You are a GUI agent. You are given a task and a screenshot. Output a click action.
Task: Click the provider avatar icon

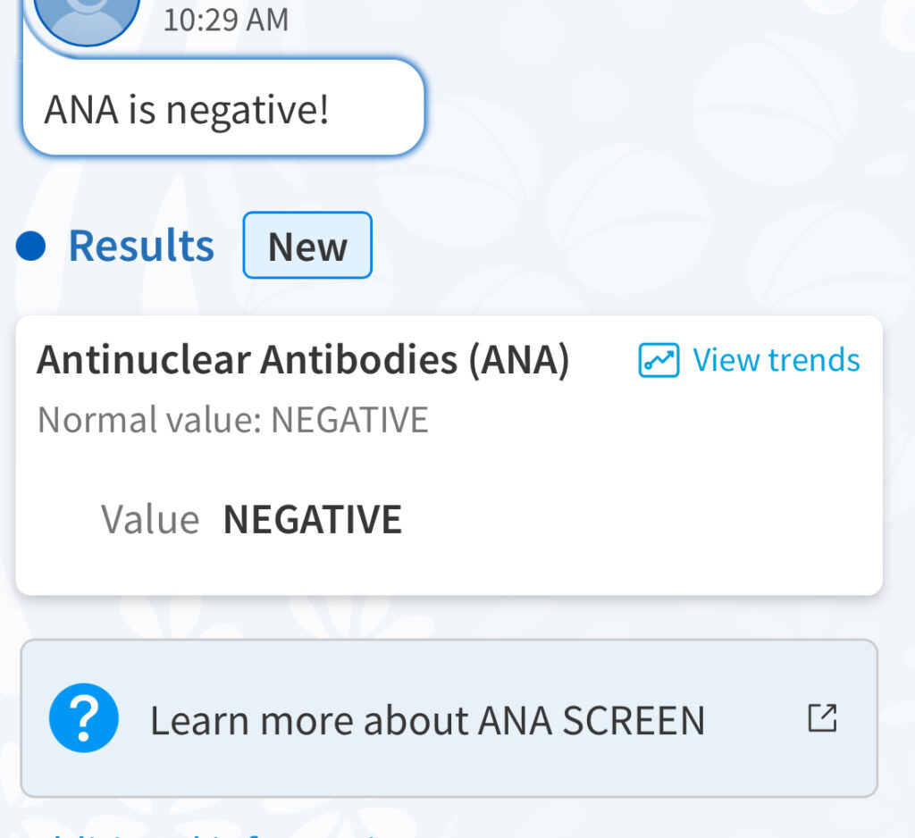pyautogui.click(x=86, y=15)
